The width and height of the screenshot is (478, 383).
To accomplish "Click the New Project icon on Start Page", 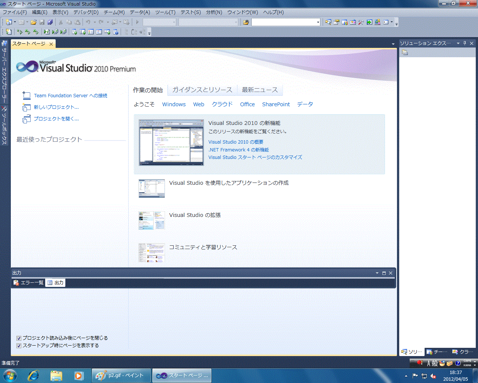I will [x=27, y=107].
